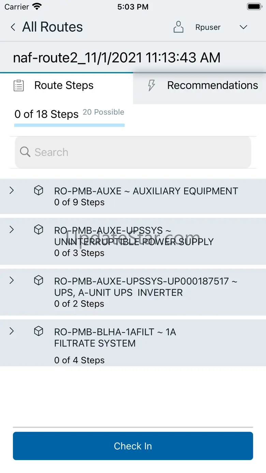The image size is (266, 473).
Task: Open the Rpuser dropdown arrow
Action: 243,27
